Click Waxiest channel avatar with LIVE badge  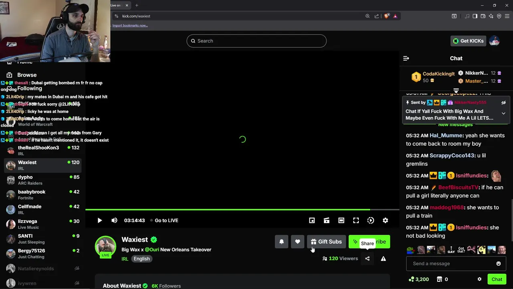[105, 246]
